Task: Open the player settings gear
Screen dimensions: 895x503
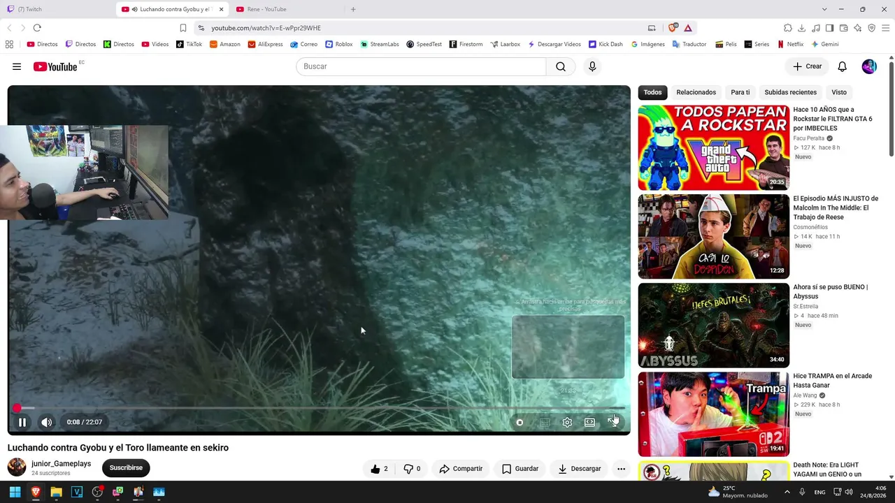Action: [x=567, y=422]
